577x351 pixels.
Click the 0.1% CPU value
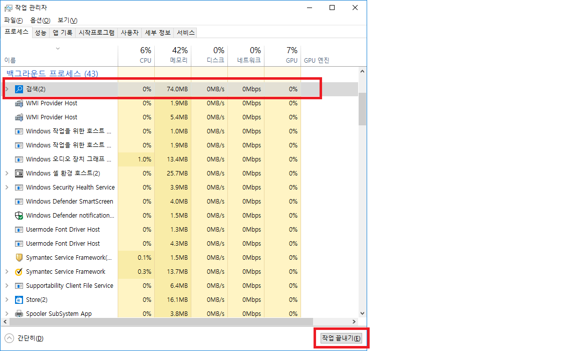(x=144, y=258)
